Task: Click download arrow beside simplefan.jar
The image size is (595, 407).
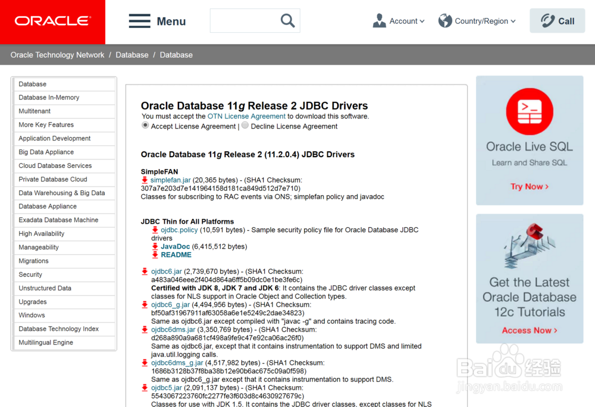Action: 145,180
